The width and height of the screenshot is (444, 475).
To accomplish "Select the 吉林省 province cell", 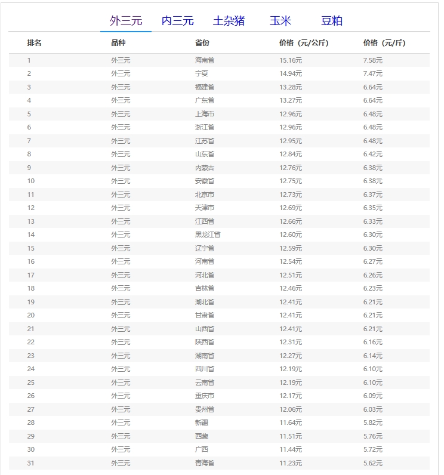I will [x=205, y=288].
